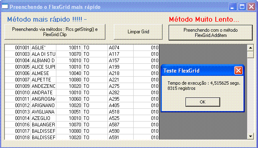Screen dimensions: 258x148
Task: Select the ALPETTE cell
Action: [x=43, y=80]
